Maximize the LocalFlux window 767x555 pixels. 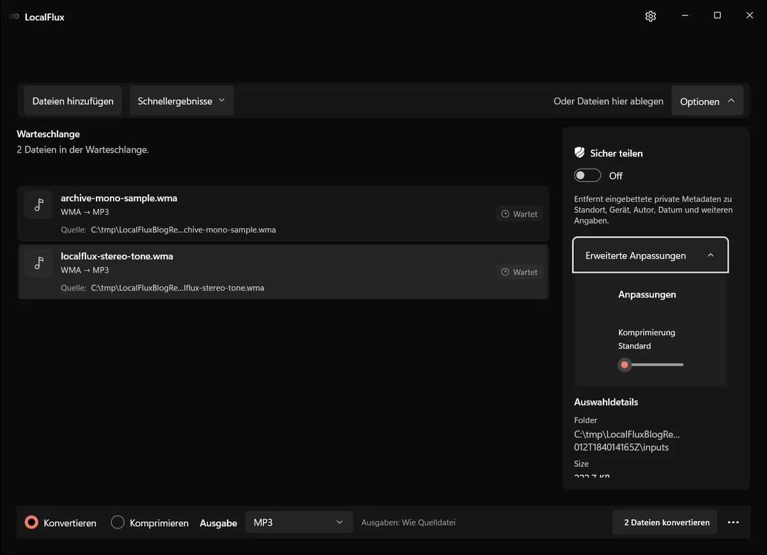point(717,16)
